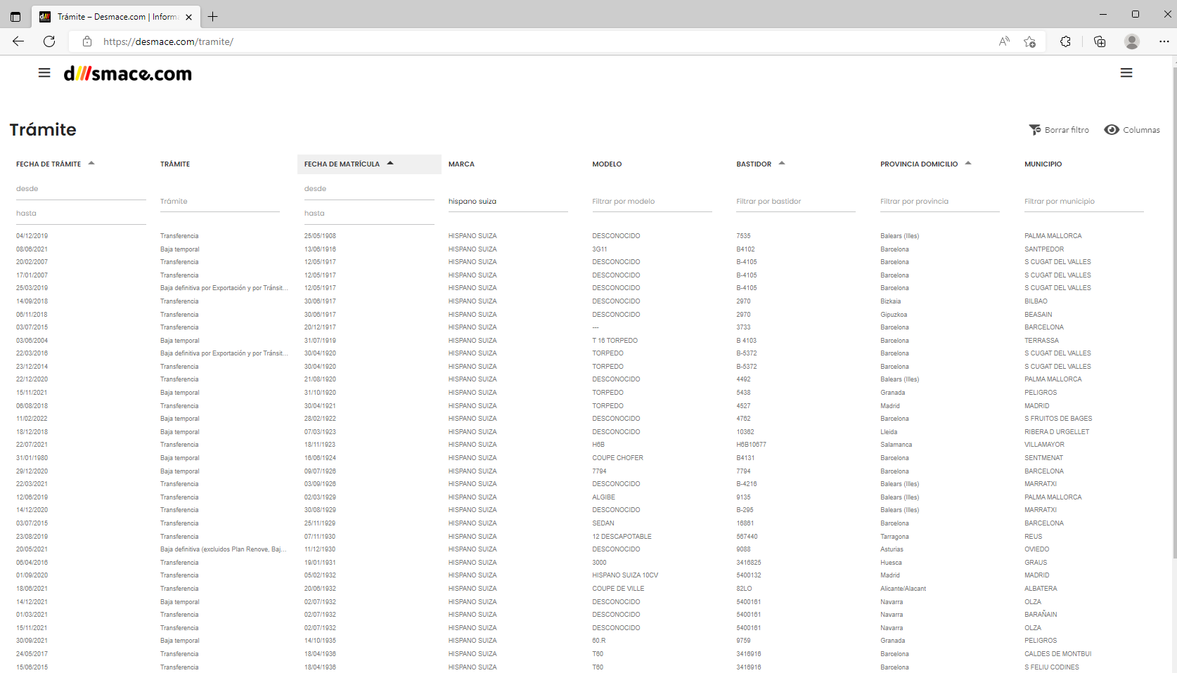The height and width of the screenshot is (673, 1177).
Task: Sort by Provincia domicilio arrow
Action: click(x=968, y=163)
